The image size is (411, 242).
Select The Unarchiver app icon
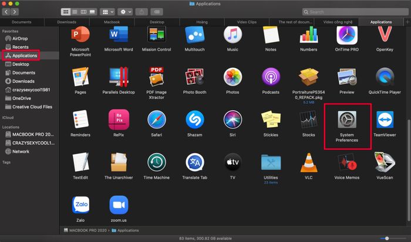click(119, 162)
